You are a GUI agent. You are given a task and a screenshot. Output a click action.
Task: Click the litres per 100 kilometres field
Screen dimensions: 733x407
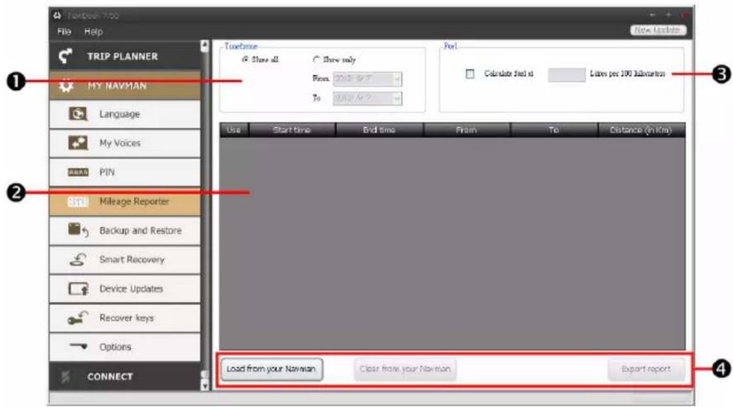point(567,75)
